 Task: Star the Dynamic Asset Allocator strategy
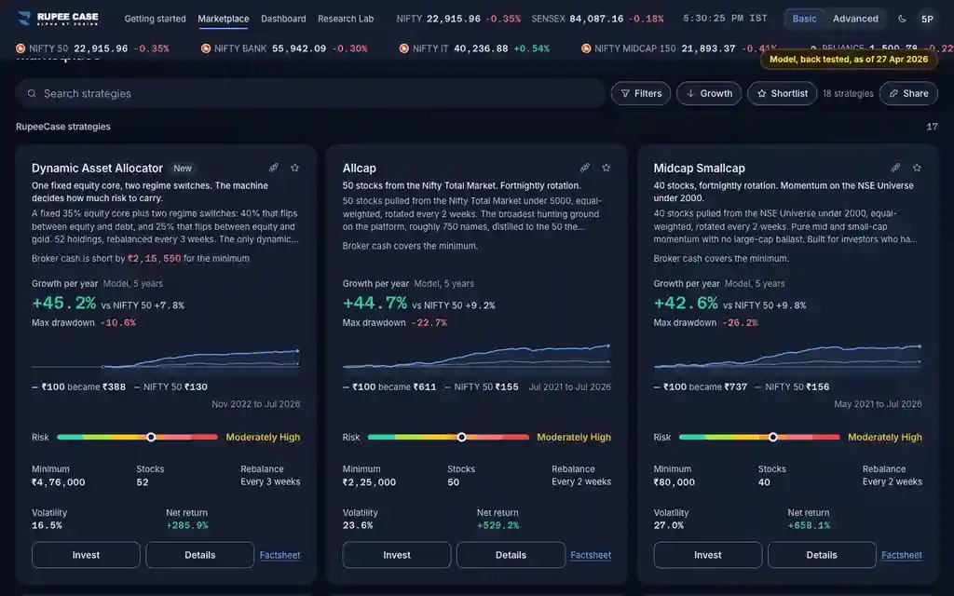pos(294,168)
